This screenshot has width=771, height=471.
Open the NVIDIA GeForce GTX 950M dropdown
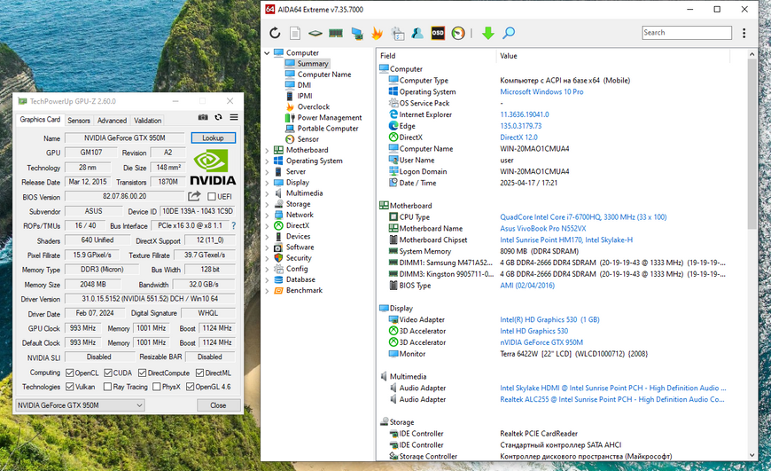click(80, 405)
